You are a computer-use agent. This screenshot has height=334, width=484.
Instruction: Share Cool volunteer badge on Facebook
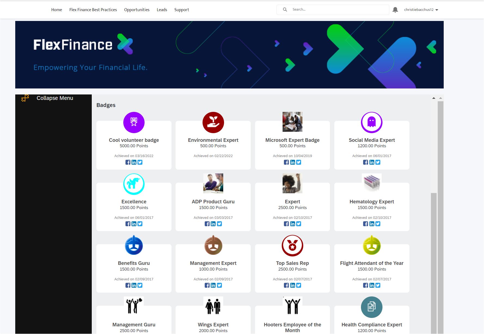(128, 162)
